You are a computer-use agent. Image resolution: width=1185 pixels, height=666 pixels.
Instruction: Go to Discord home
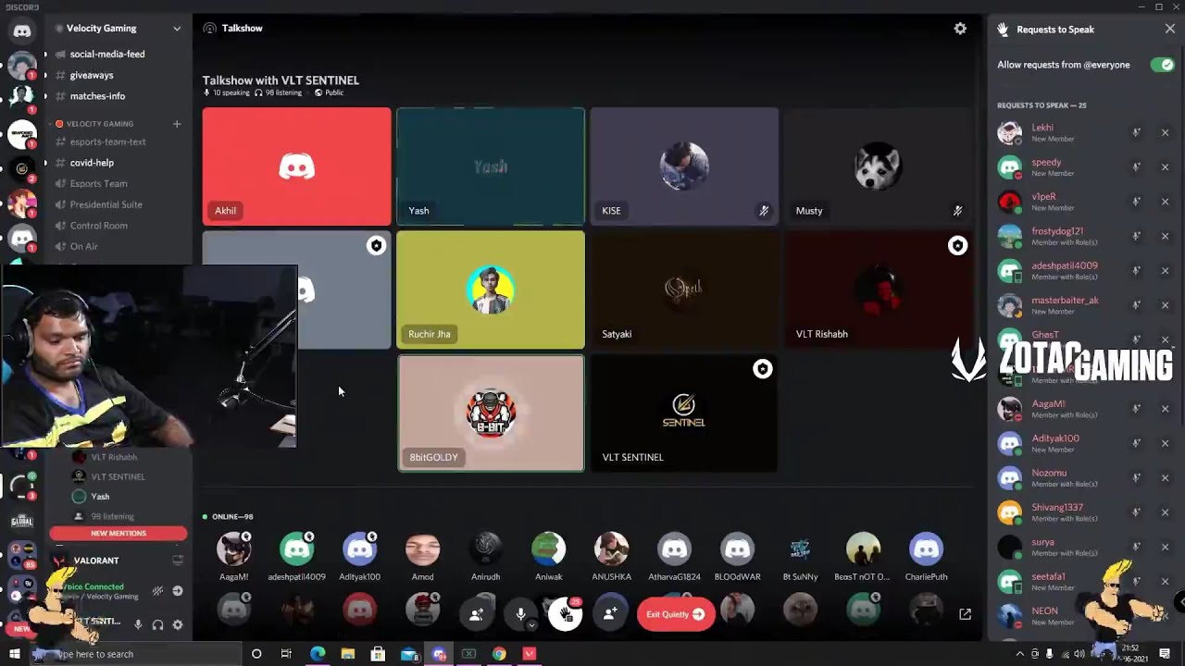pos(22,31)
